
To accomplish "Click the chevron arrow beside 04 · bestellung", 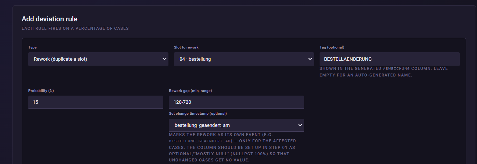I will click(x=310, y=59).
